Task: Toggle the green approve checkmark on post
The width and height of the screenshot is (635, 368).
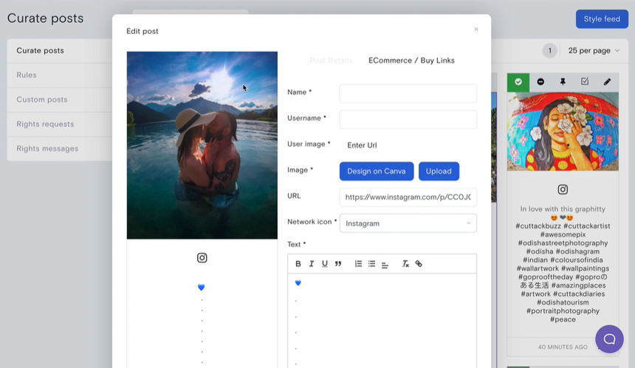Action: coord(518,82)
